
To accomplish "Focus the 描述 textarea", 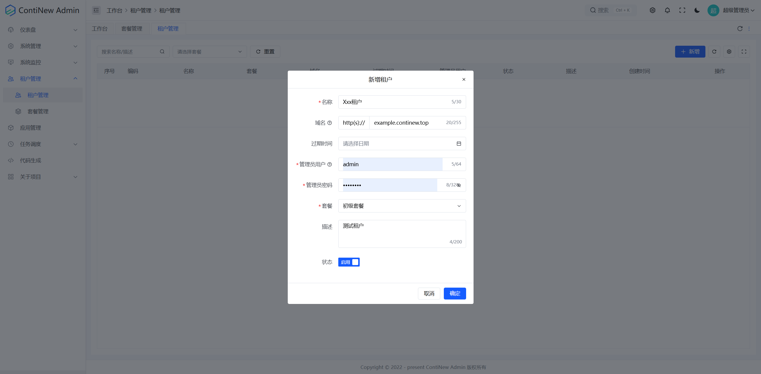I will click(402, 234).
